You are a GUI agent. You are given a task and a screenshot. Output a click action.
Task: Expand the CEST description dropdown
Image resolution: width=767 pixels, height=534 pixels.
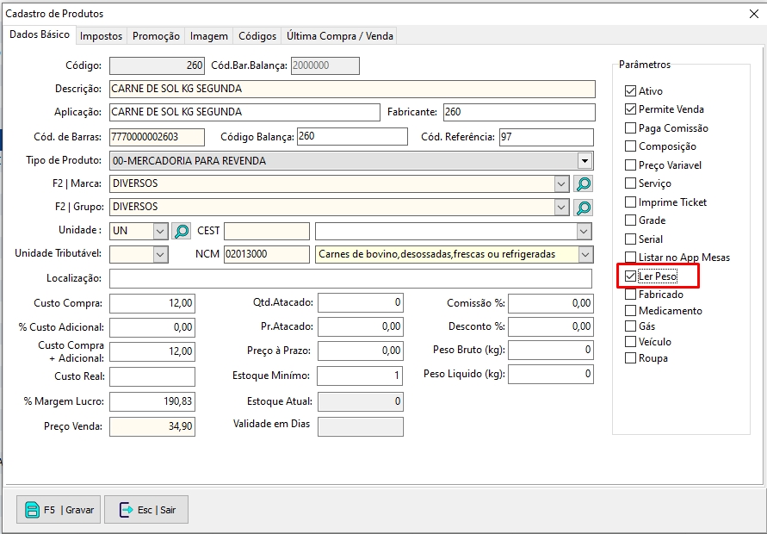pos(585,231)
